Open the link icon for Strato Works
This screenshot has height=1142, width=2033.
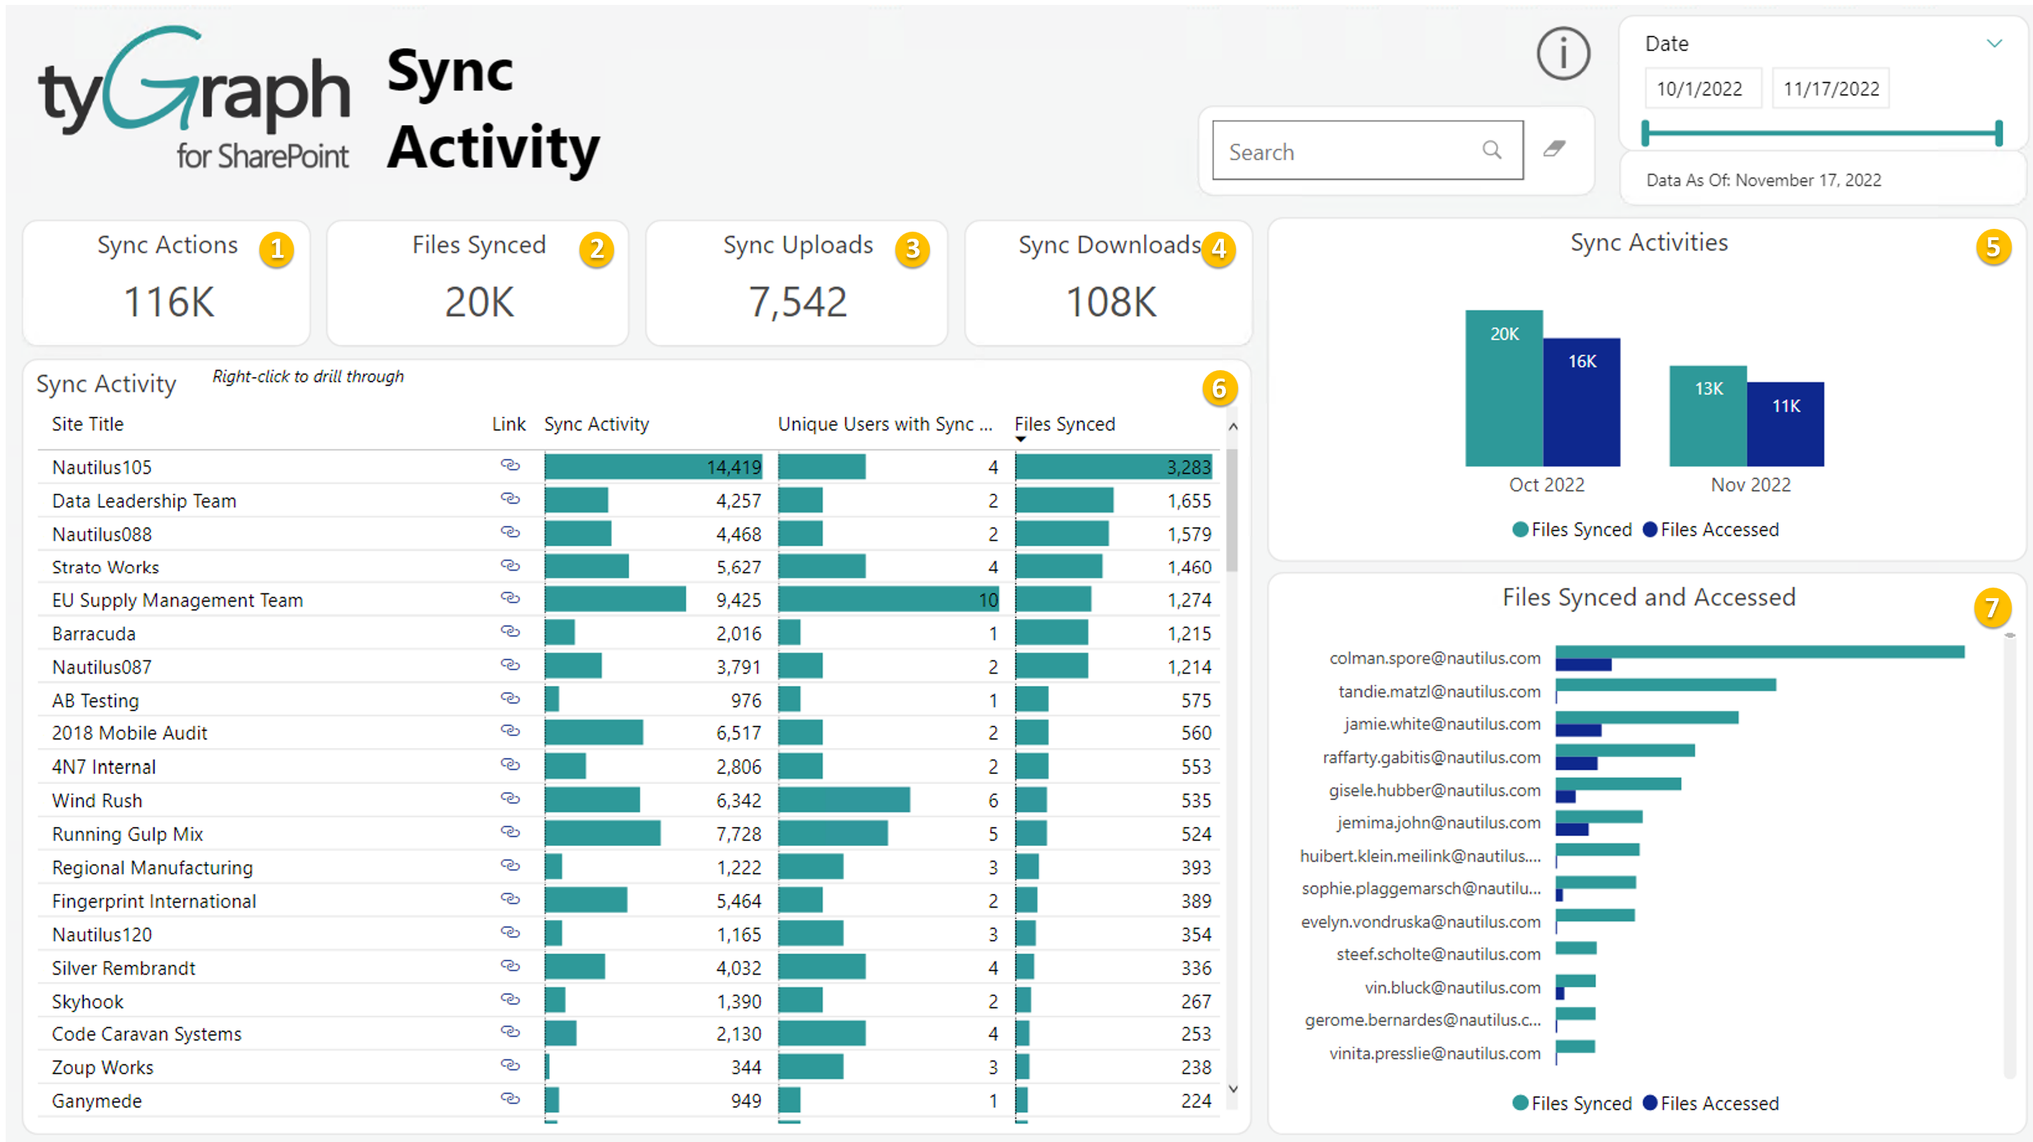tap(511, 566)
